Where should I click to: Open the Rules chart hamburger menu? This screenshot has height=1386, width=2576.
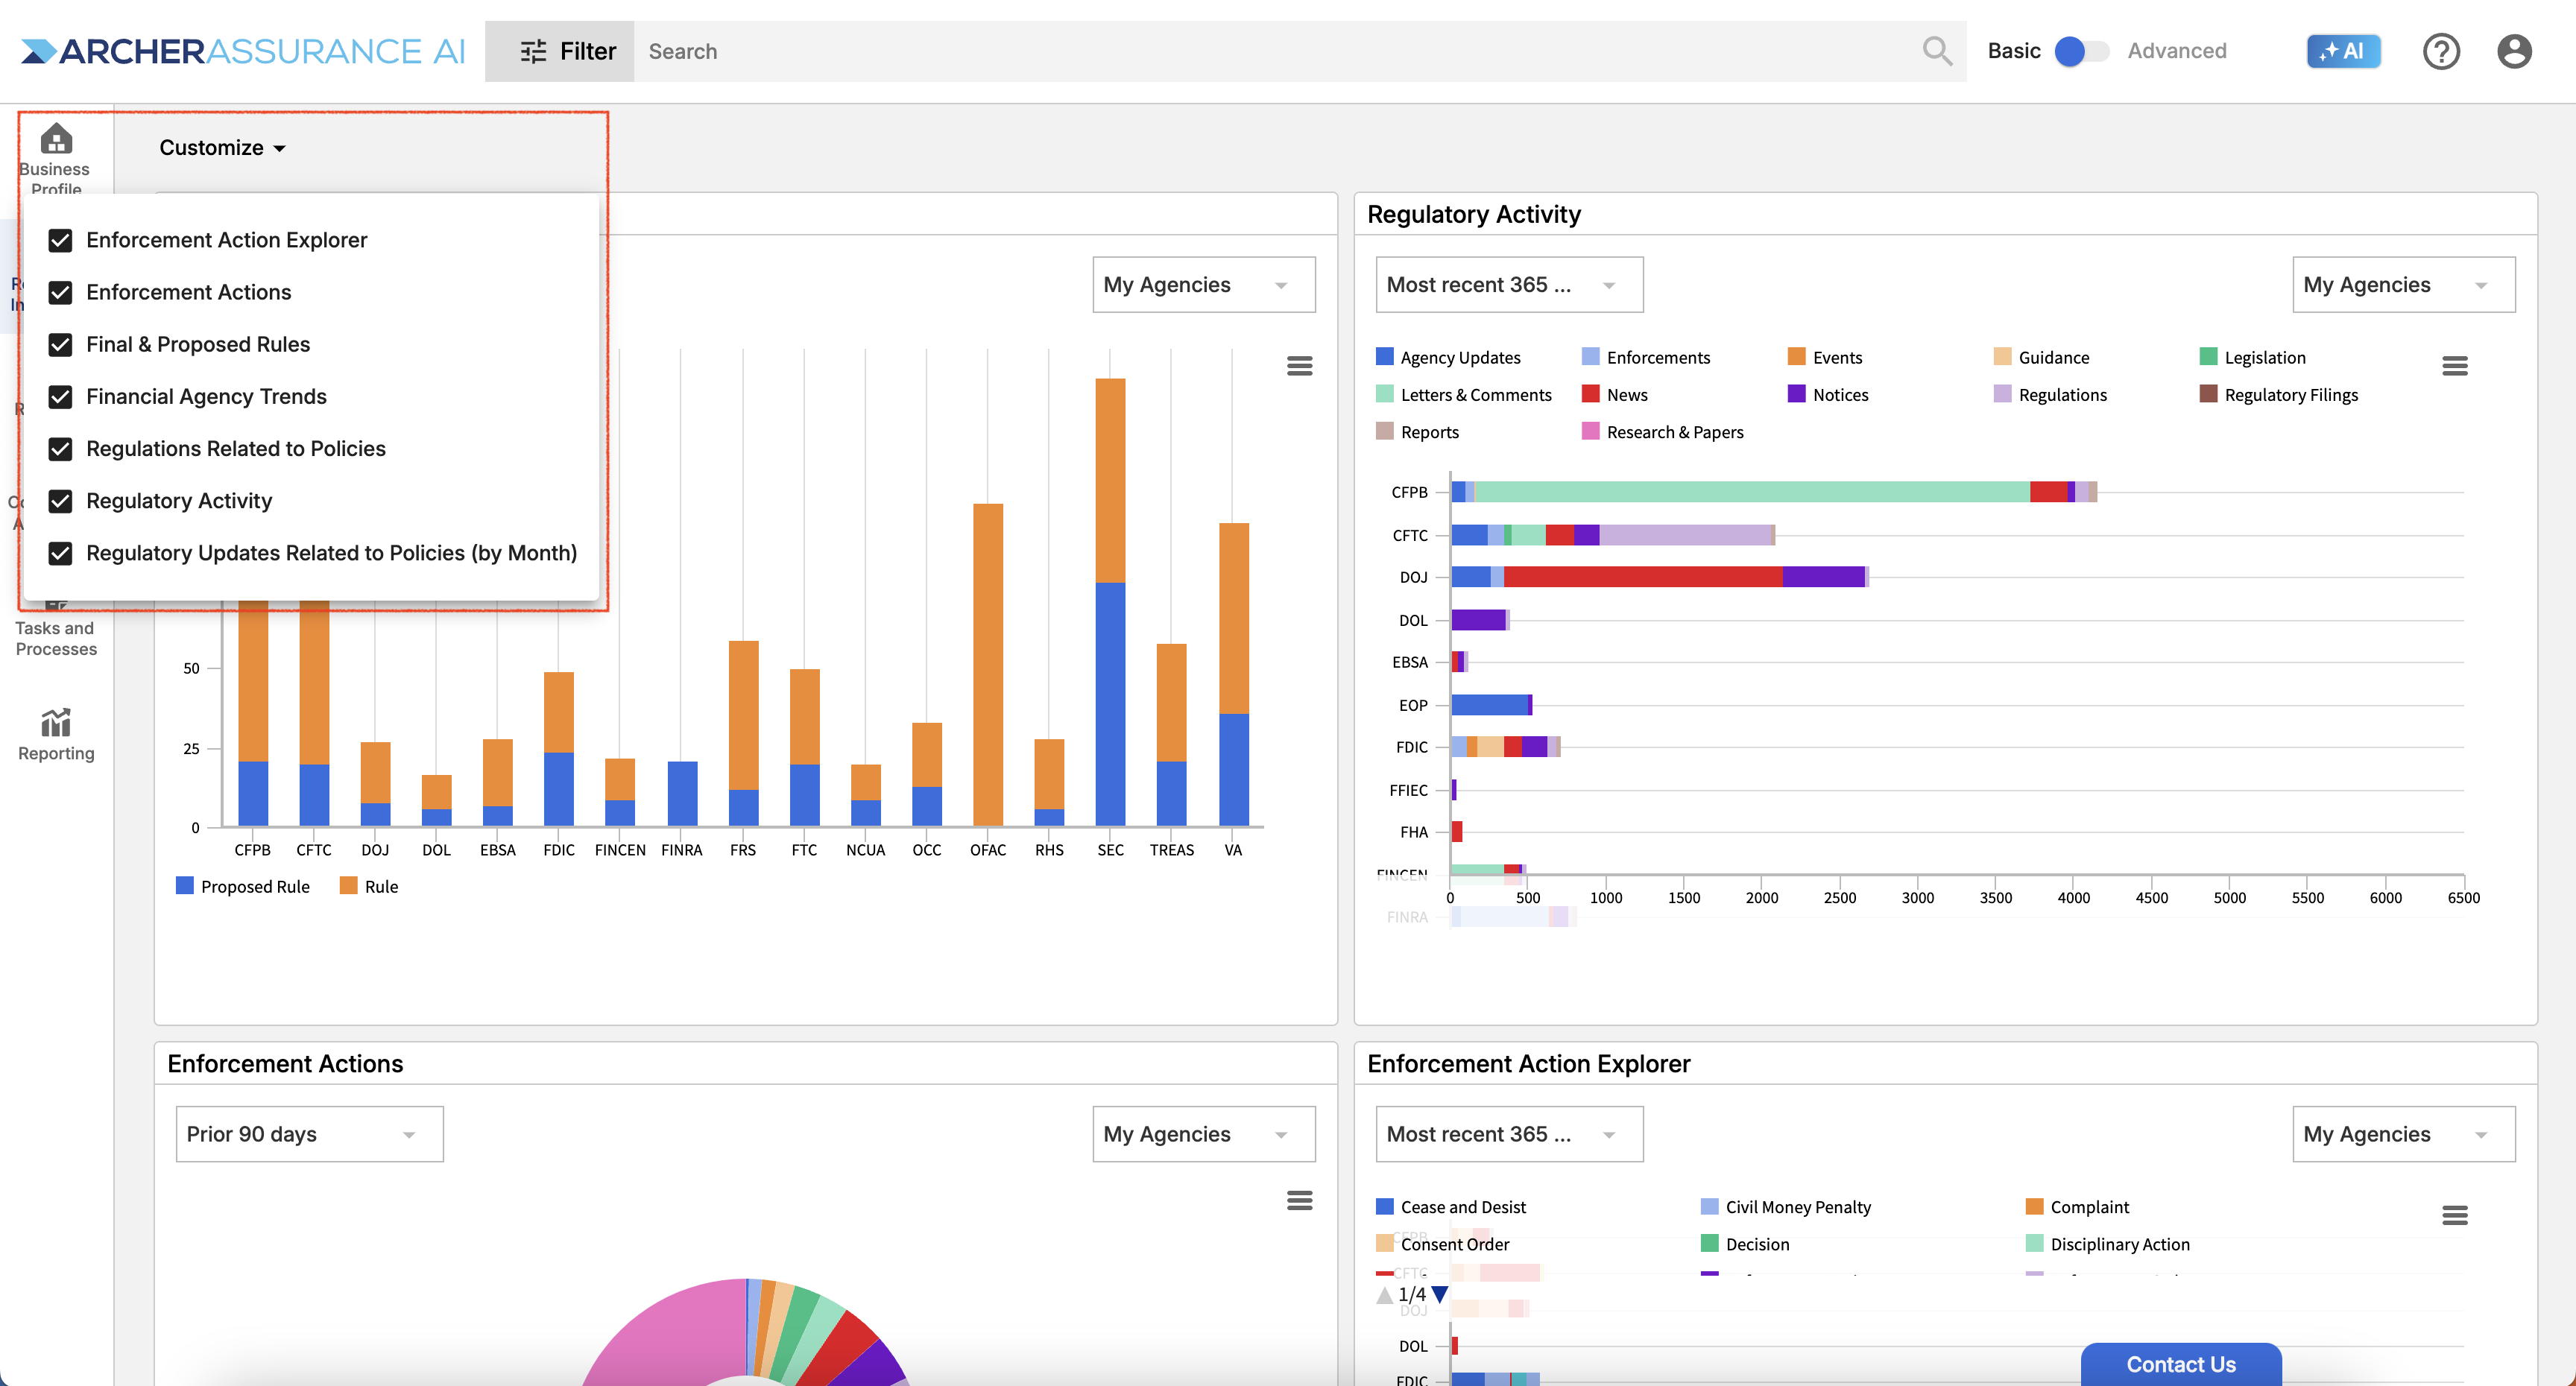click(1299, 366)
